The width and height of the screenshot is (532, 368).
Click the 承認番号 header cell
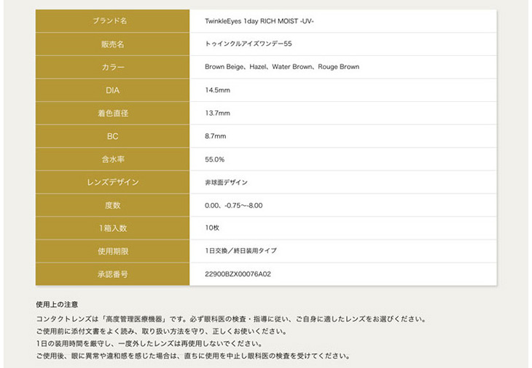pyautogui.click(x=112, y=274)
